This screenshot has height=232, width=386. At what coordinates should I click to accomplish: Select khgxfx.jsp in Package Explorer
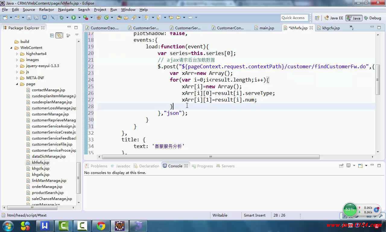[x=40, y=175]
